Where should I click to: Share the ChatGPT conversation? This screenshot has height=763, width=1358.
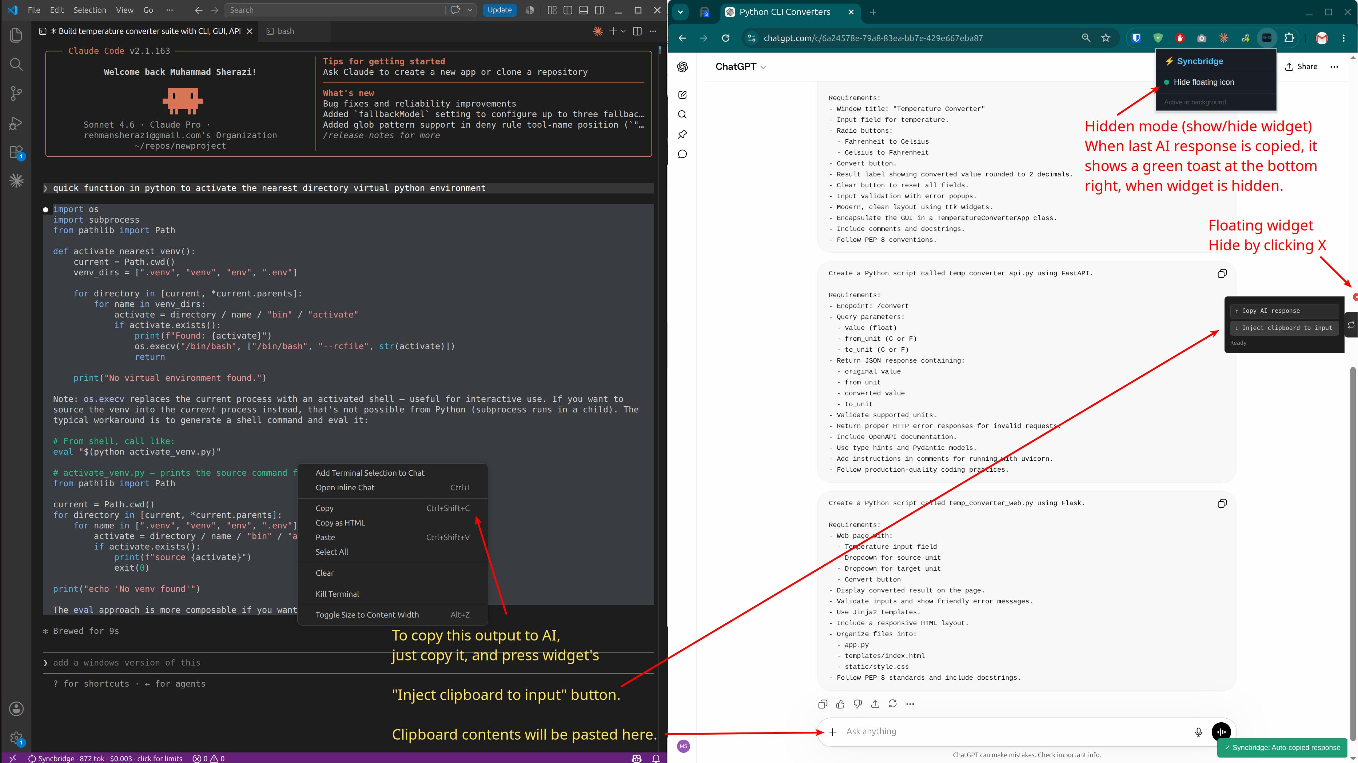click(1301, 67)
